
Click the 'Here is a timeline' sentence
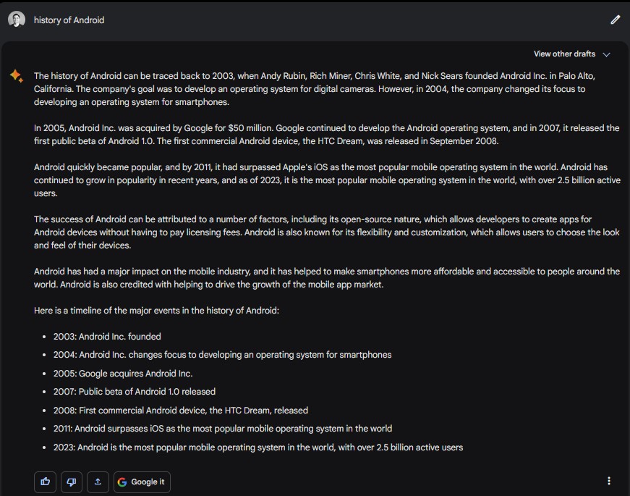tap(156, 311)
